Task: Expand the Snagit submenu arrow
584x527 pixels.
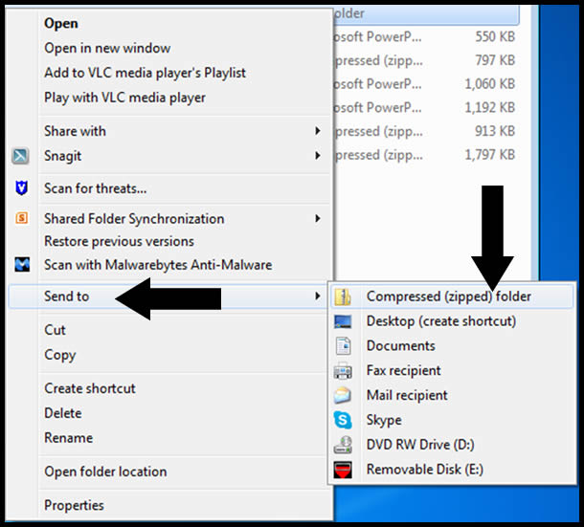Action: click(317, 155)
